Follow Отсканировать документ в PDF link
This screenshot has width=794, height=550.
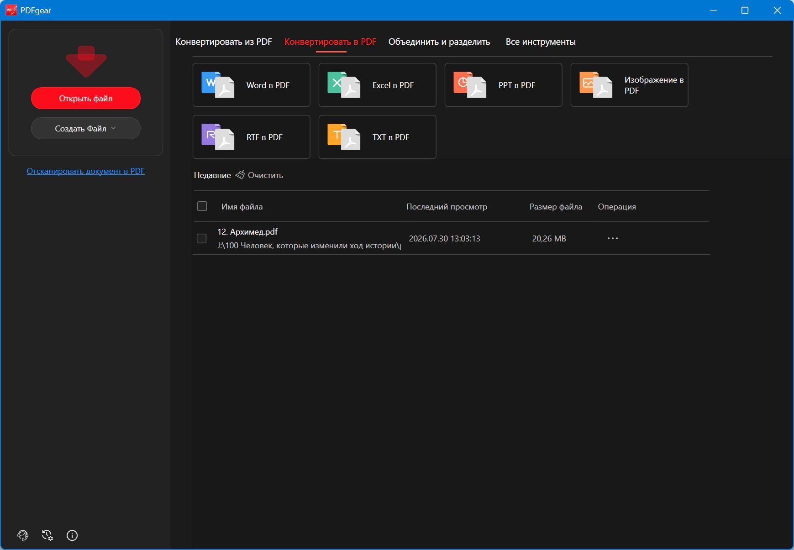pyautogui.click(x=86, y=171)
